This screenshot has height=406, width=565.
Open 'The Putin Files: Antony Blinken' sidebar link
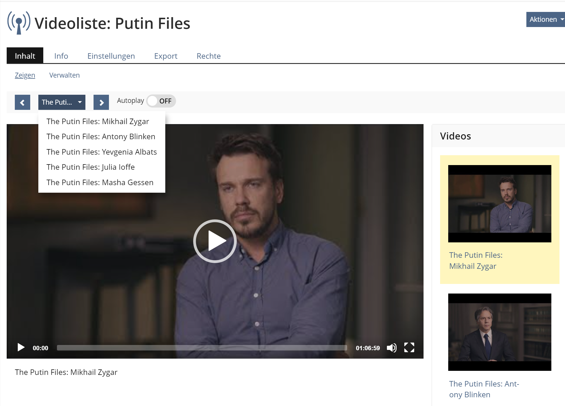coord(484,389)
